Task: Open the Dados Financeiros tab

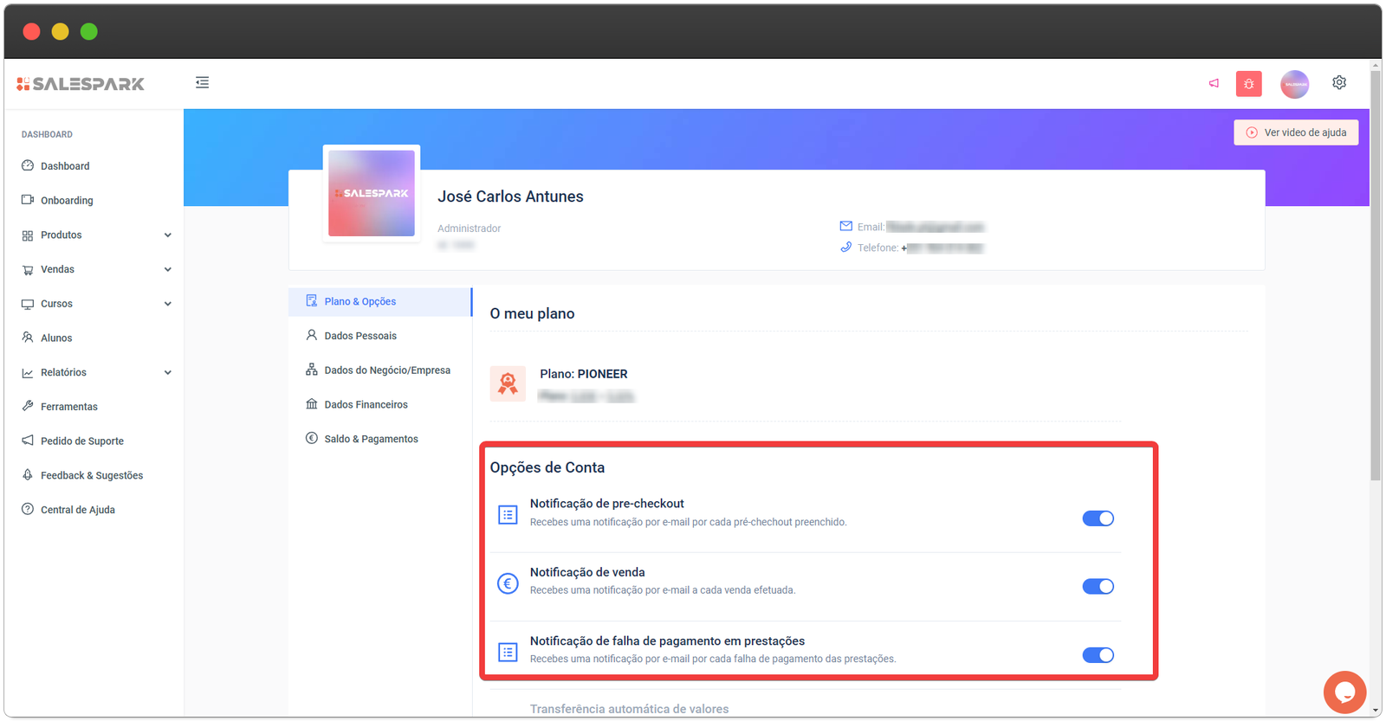Action: [x=366, y=404]
